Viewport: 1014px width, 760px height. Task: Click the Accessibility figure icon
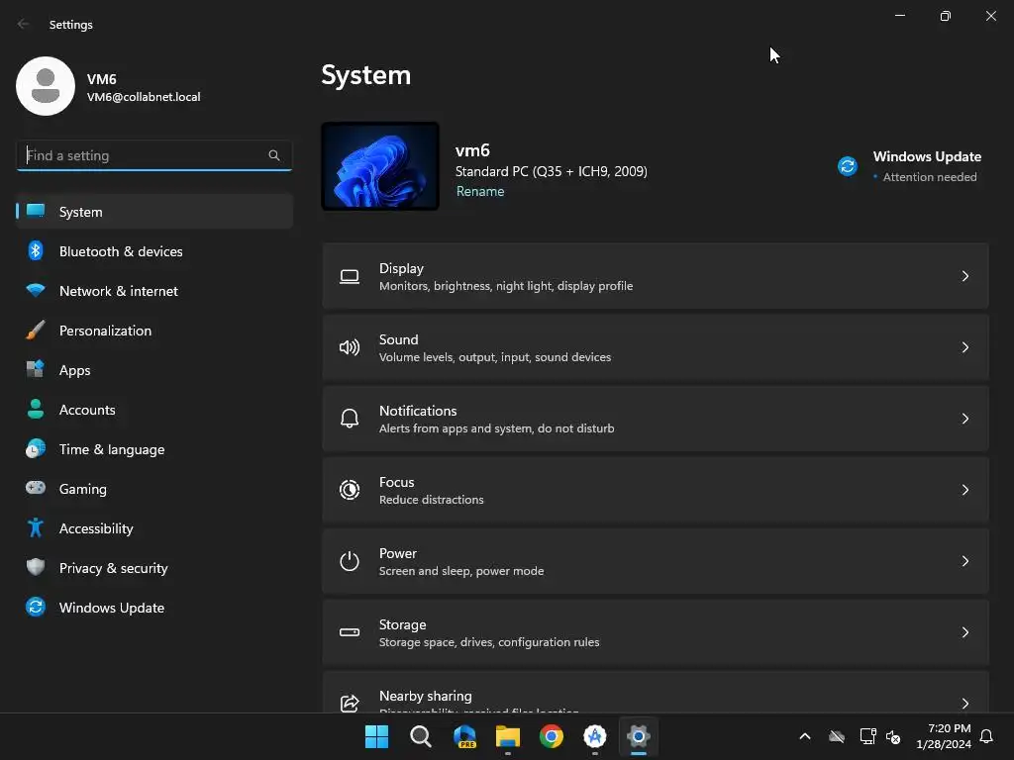pos(36,528)
